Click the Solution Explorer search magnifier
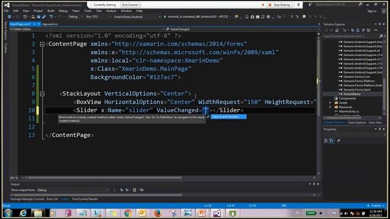The image size is (390, 219). (381, 36)
